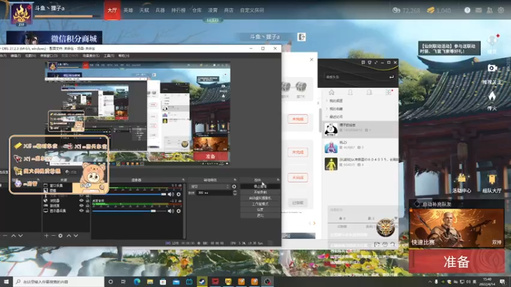Screen dimensions: 511x287
Task: Toggle visibility of 浏览器 source
Action: click(x=82, y=201)
